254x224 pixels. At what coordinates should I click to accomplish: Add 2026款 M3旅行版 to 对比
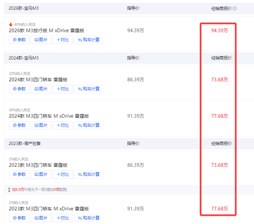click(63, 40)
